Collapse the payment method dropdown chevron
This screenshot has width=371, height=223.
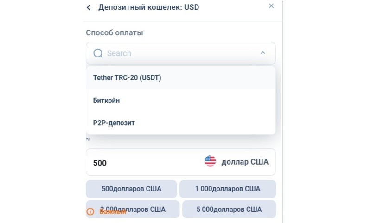[x=263, y=53]
